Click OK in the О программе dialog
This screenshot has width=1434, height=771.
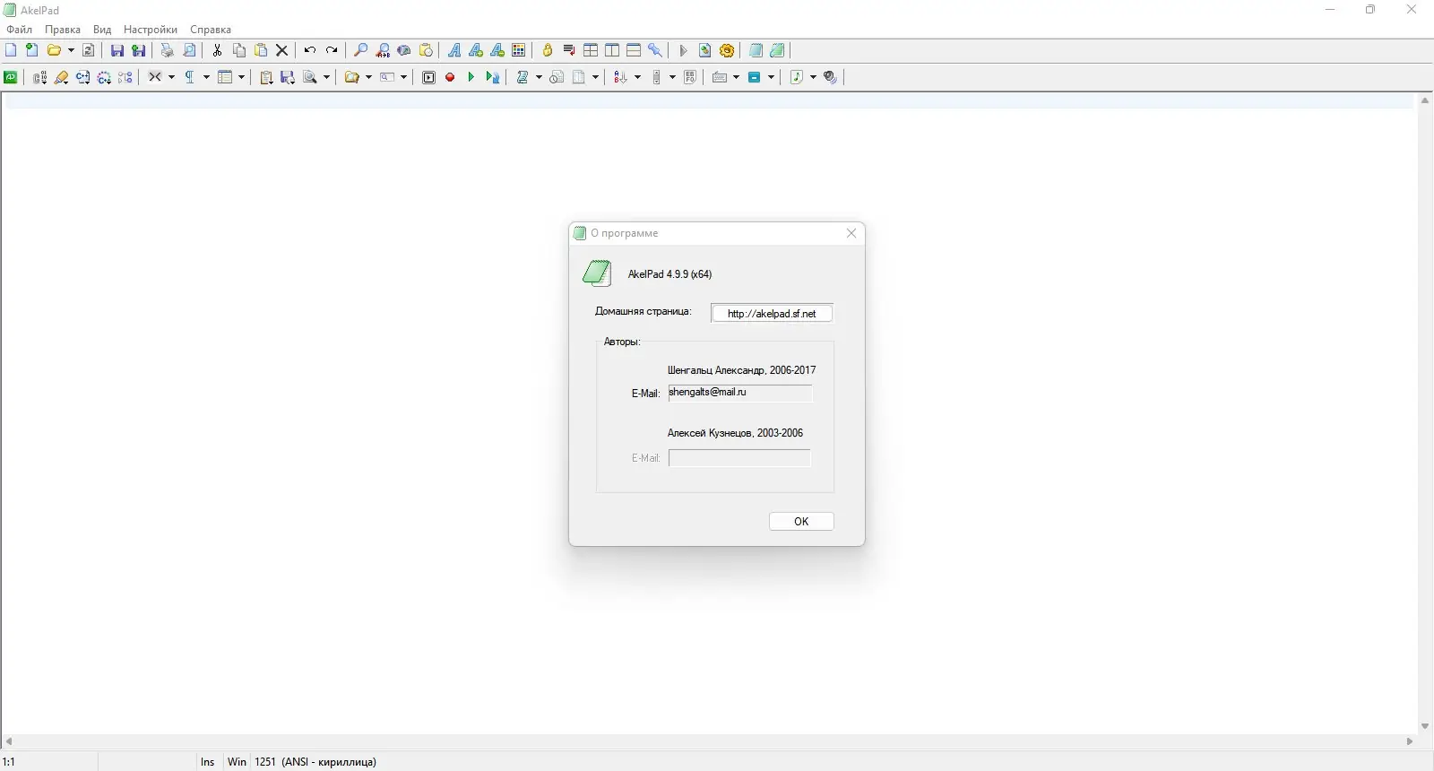click(801, 521)
